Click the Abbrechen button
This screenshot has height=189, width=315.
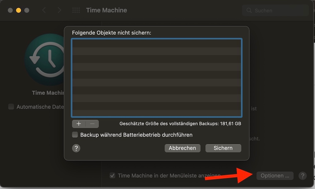click(182, 148)
